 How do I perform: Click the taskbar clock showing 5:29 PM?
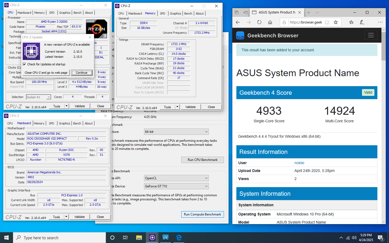coord(366,238)
